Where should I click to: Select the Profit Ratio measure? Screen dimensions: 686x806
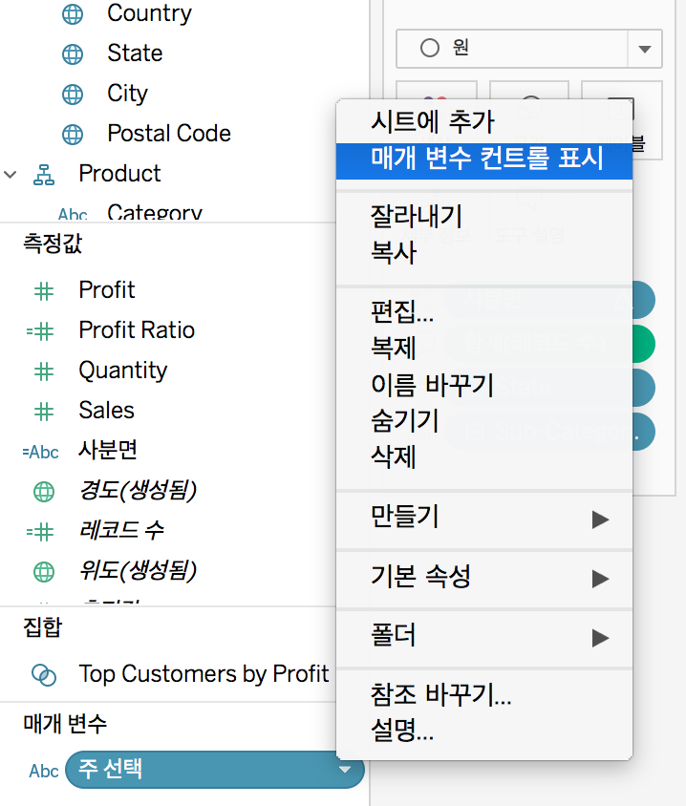coord(137,330)
